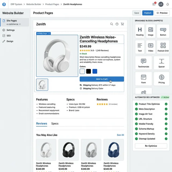The height and width of the screenshot is (172, 172).
Task: Click the search icon in Zenith header
Action: point(112,24)
